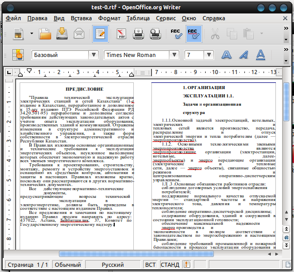Open the Файл menu
The image size is (294, 272).
13,18
